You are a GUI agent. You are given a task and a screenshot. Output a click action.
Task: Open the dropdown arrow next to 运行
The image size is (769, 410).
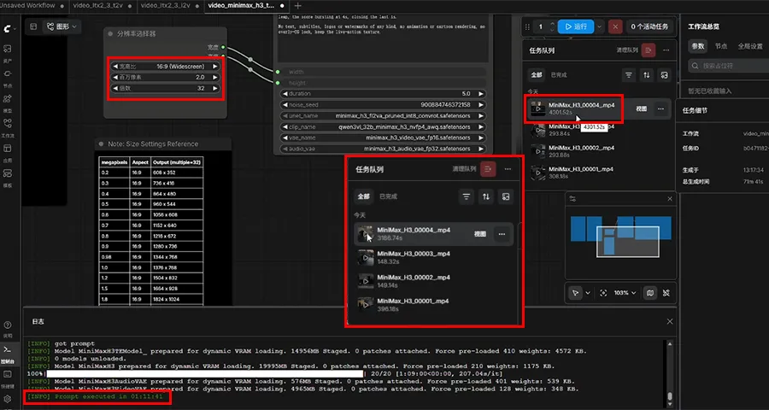pos(600,26)
